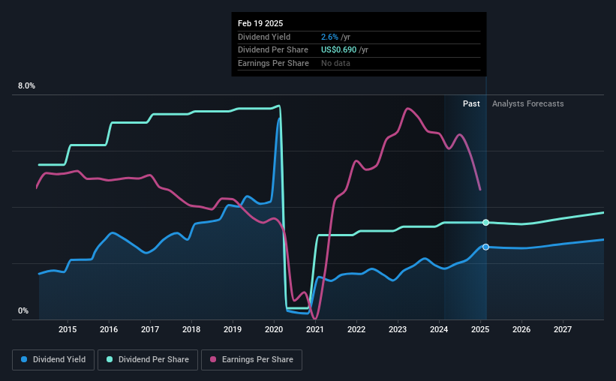Click the 2027 x-axis label

(563, 329)
